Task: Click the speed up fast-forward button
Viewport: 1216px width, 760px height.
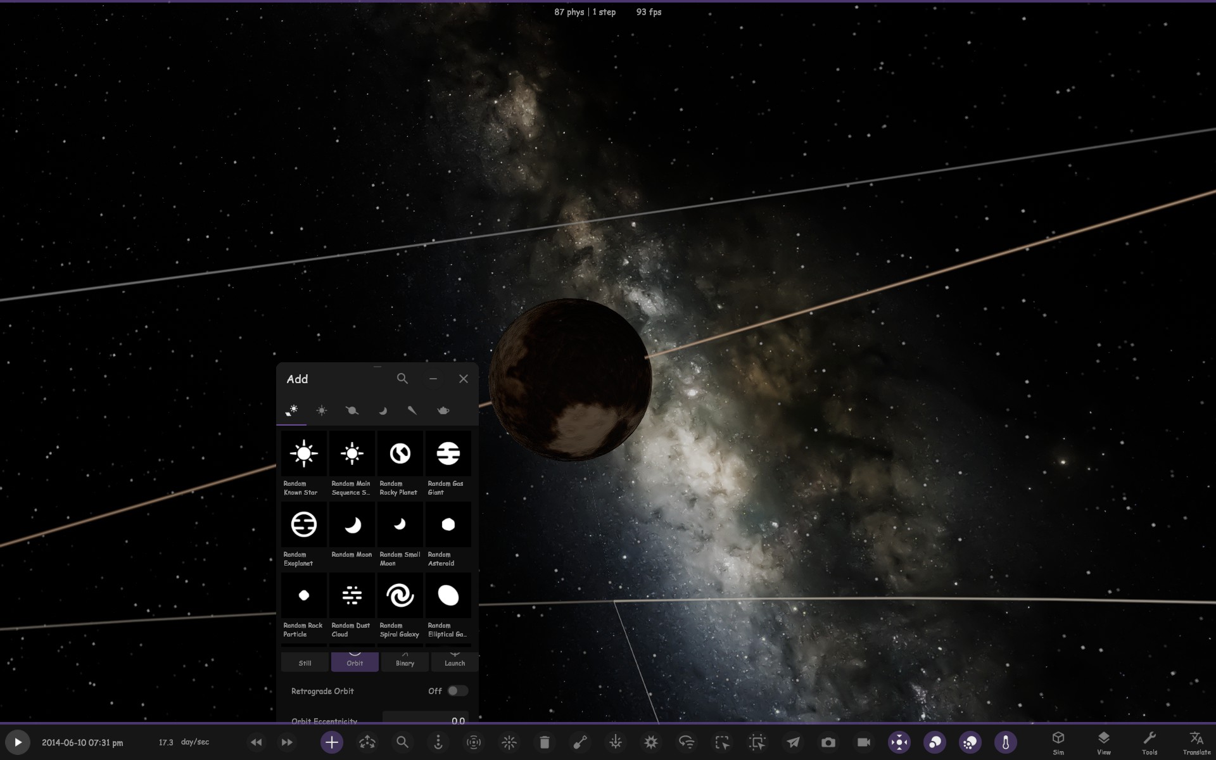Action: click(x=287, y=742)
